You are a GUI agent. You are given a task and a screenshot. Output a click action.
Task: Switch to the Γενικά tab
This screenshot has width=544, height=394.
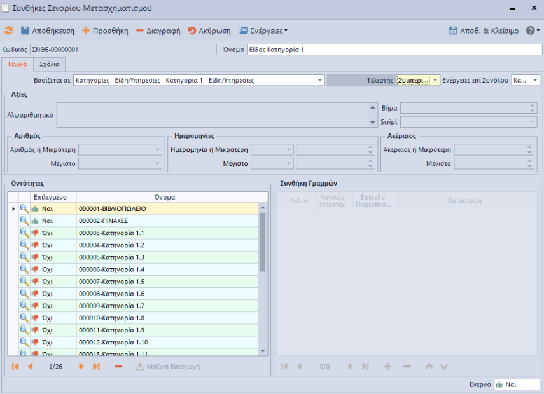coord(17,64)
